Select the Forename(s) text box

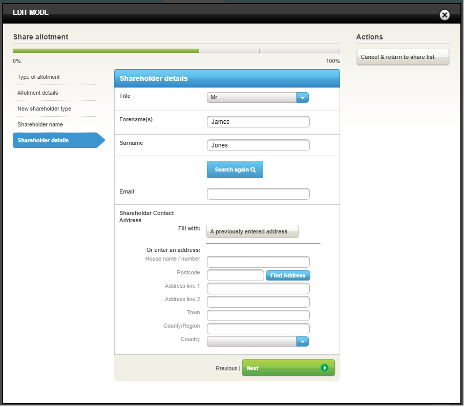(x=258, y=122)
